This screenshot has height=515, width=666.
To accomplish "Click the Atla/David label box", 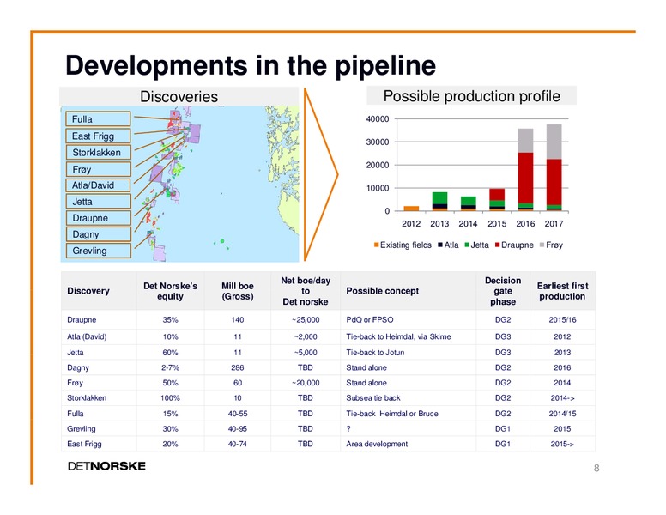I will click(x=98, y=185).
